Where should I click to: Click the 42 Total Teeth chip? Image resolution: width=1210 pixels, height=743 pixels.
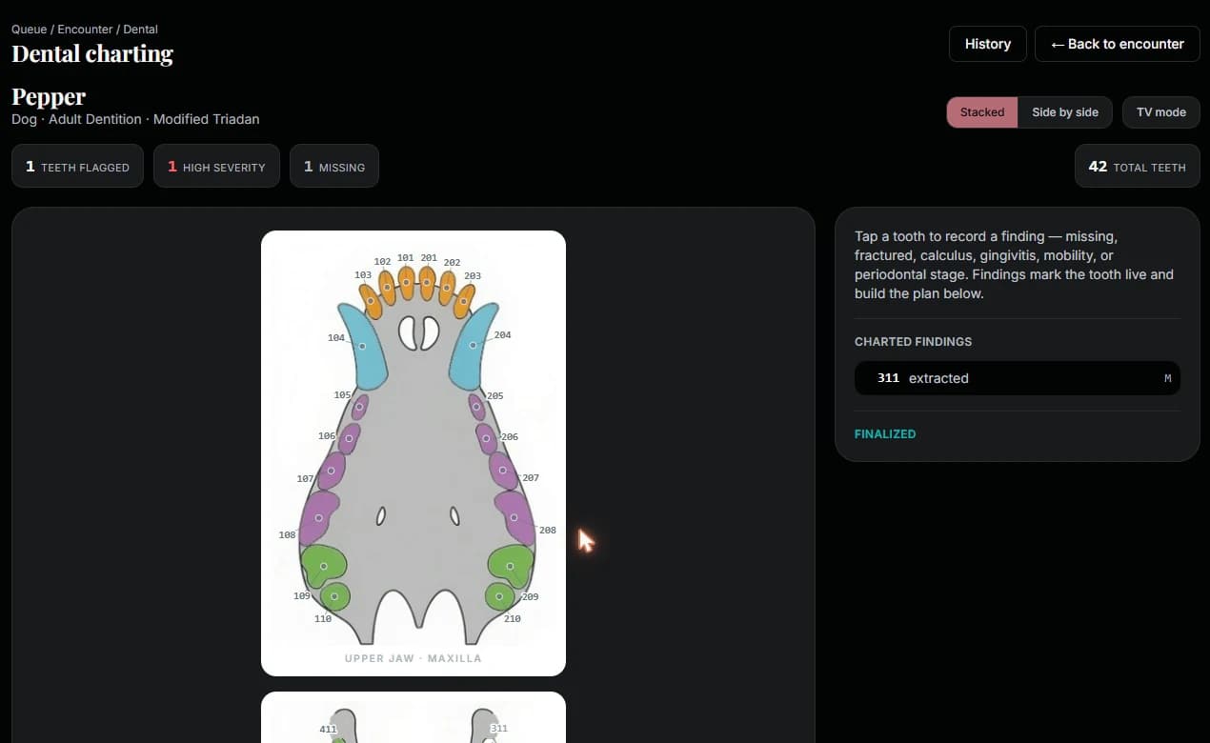coord(1137,166)
